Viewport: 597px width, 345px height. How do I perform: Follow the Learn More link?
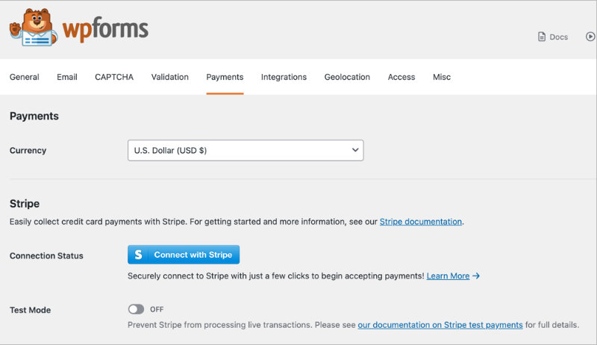coord(448,276)
